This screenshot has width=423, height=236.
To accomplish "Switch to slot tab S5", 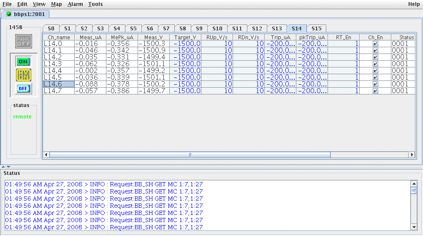I will coord(133,29).
